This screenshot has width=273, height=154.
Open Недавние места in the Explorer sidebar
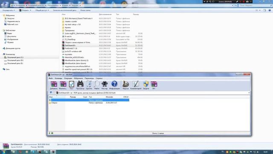click(13, 21)
